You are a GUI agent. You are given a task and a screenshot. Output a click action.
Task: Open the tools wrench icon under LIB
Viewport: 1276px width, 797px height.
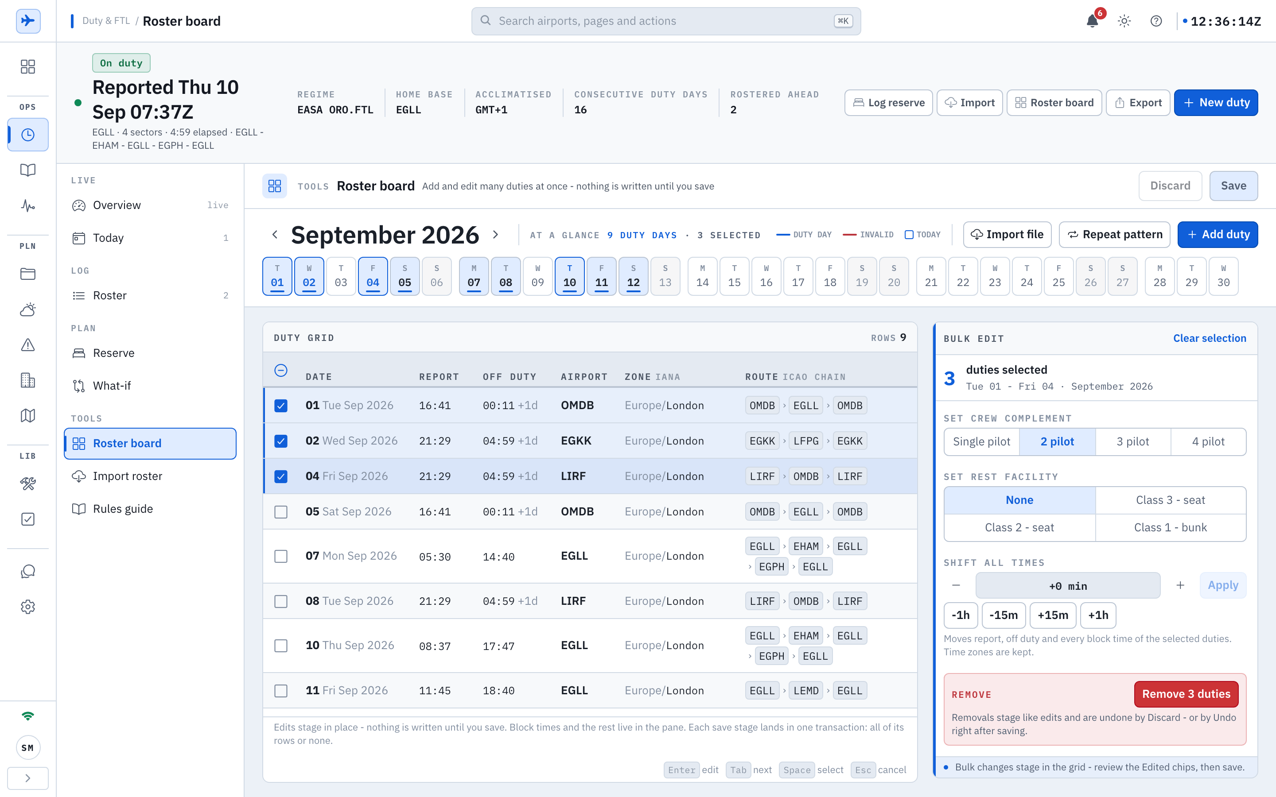(28, 484)
